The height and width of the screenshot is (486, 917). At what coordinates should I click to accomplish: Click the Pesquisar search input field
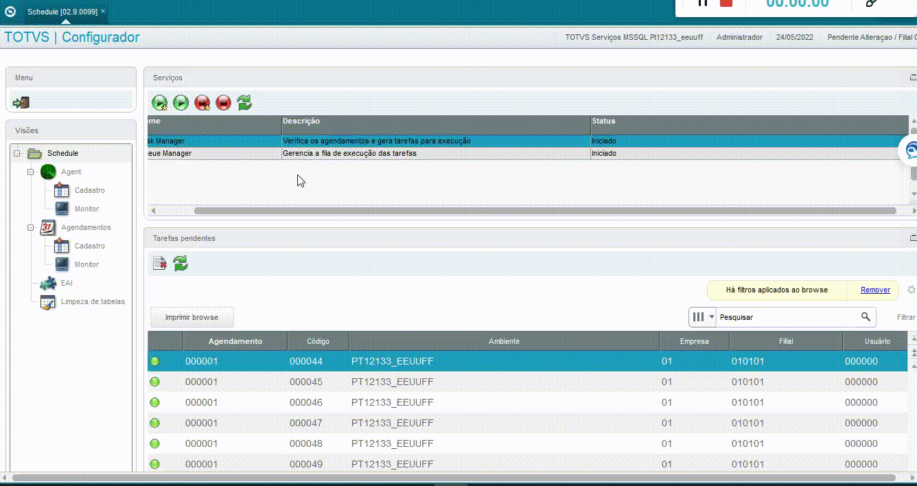(788, 317)
